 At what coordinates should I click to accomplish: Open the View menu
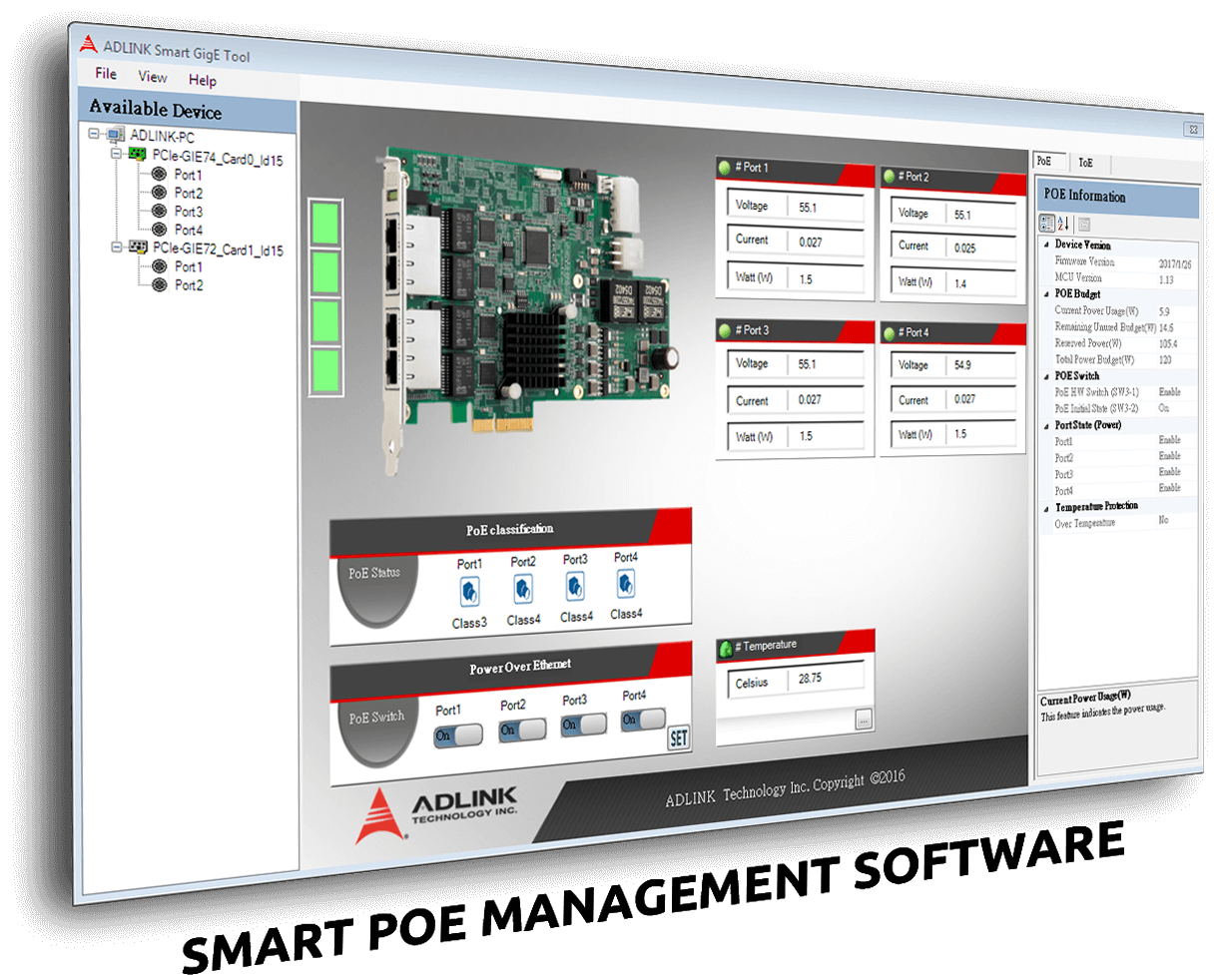pyautogui.click(x=153, y=77)
